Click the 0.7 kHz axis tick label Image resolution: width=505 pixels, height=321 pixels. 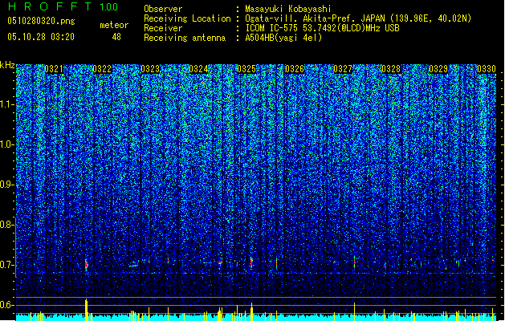click(x=6, y=265)
